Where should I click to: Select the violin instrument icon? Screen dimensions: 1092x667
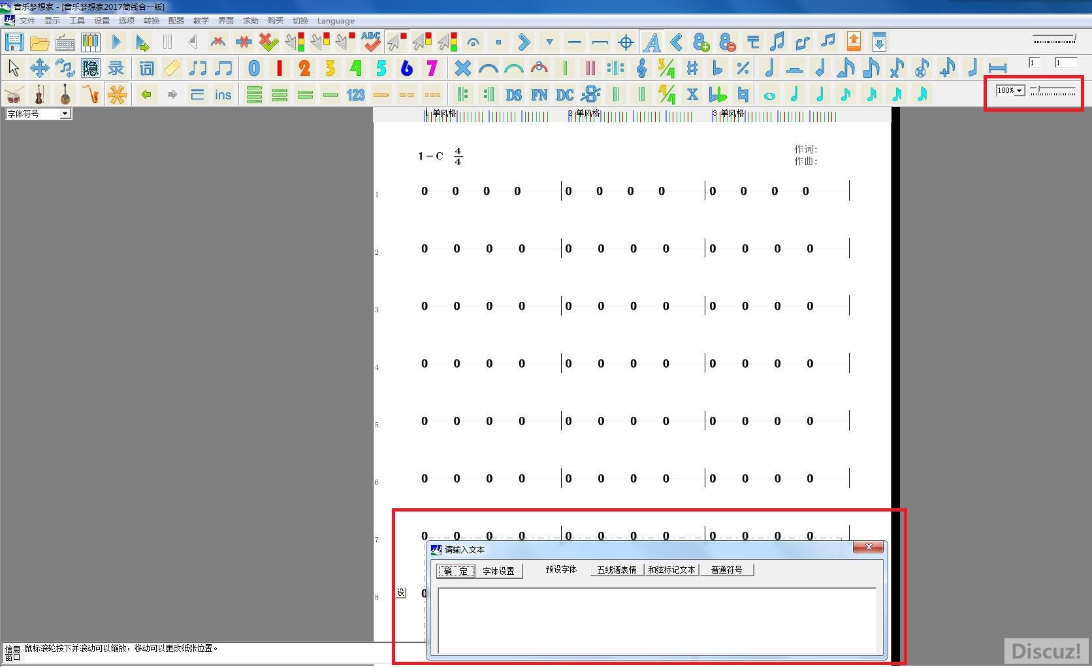39,94
